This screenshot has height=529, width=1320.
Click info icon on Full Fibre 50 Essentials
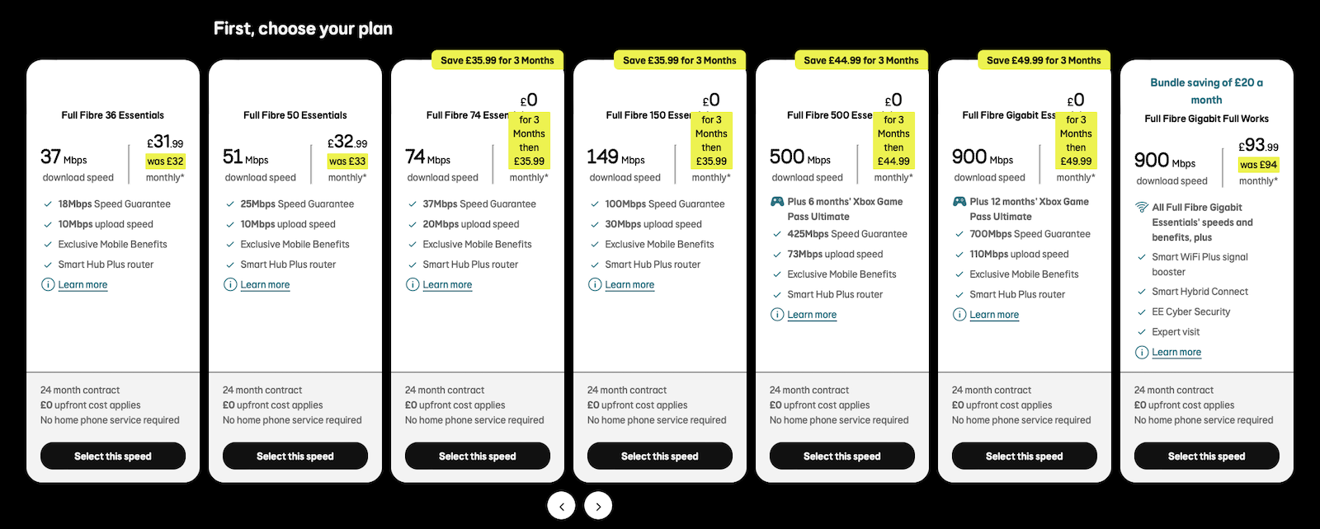click(x=230, y=284)
